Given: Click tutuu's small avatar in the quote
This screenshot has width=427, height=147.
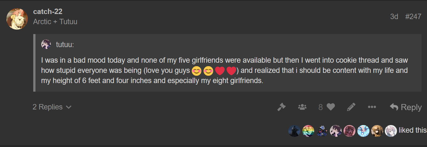Looking at the screenshot, I should (46, 44).
